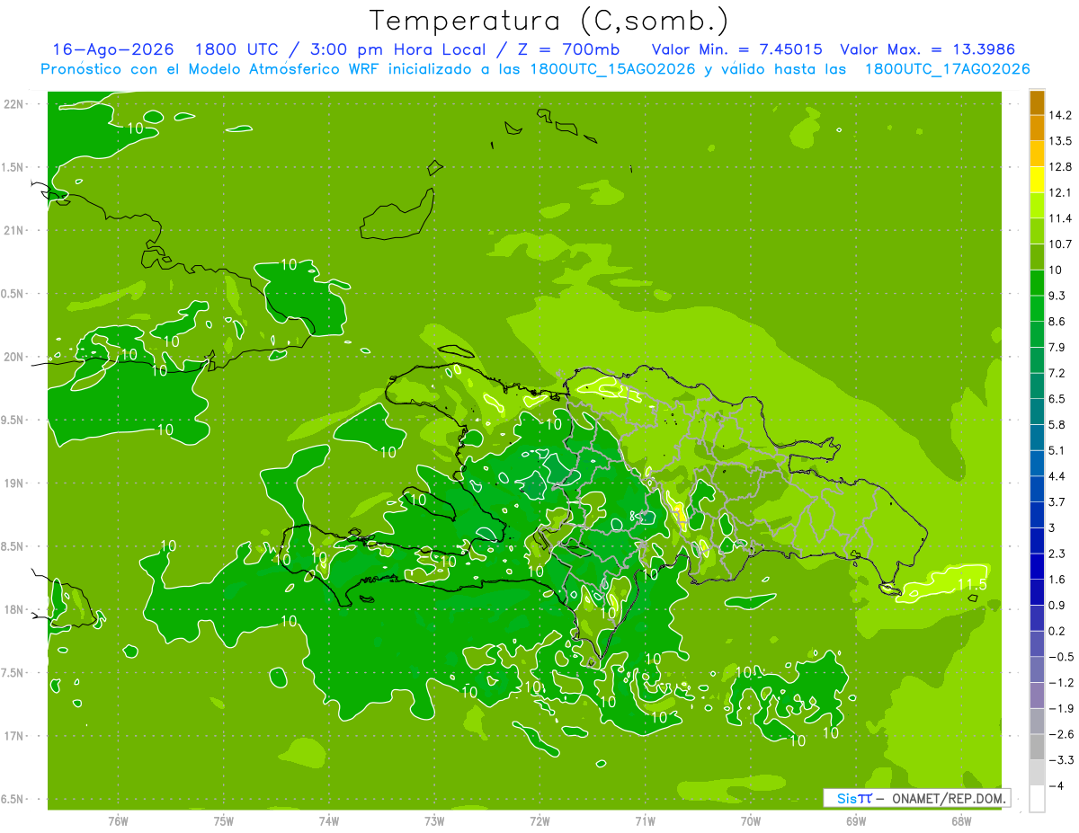The height and width of the screenshot is (833, 1079).
Task: Click the color bar label '-1.2'
Action: [1060, 683]
